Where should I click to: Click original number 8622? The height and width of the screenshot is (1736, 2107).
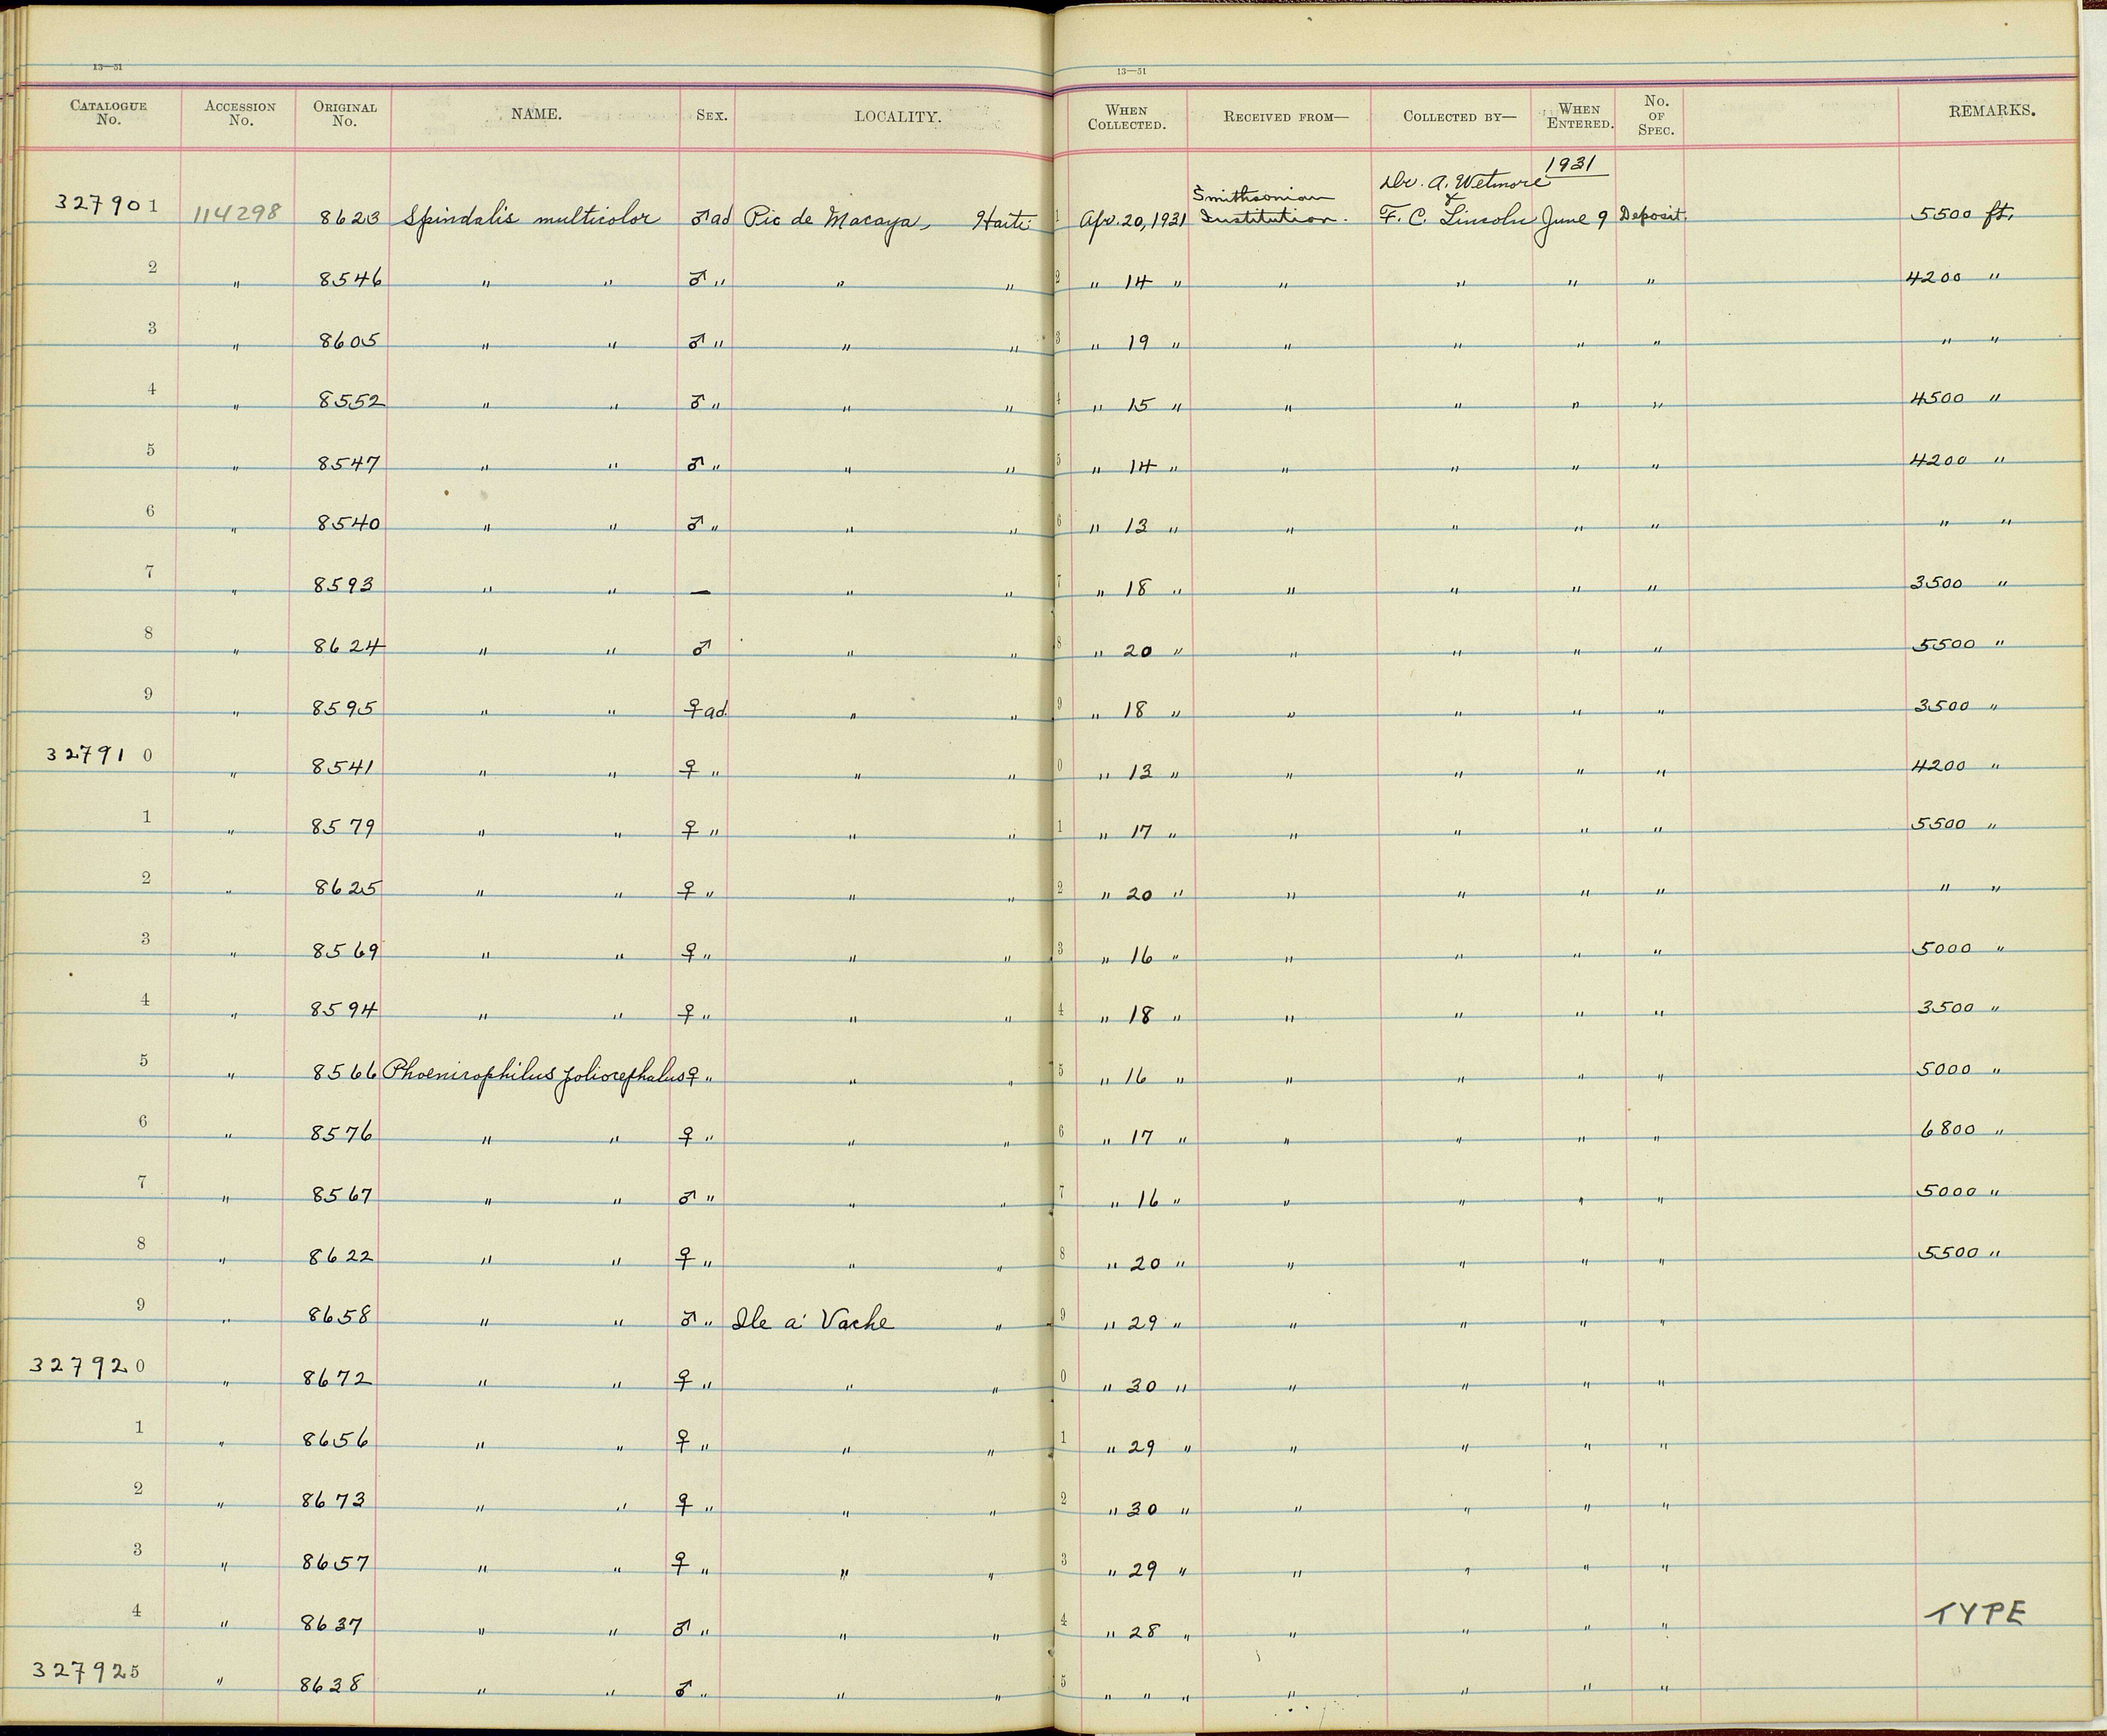[x=341, y=1256]
